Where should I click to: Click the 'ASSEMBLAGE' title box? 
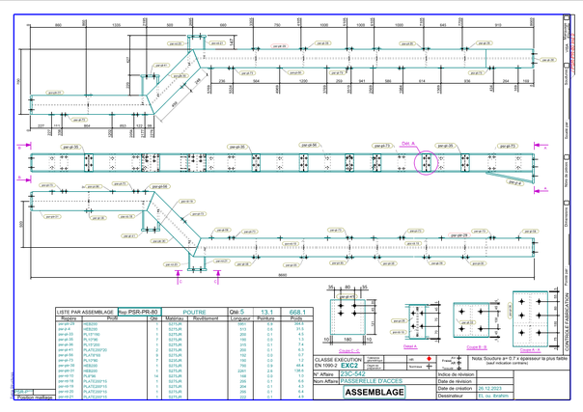(375, 393)
